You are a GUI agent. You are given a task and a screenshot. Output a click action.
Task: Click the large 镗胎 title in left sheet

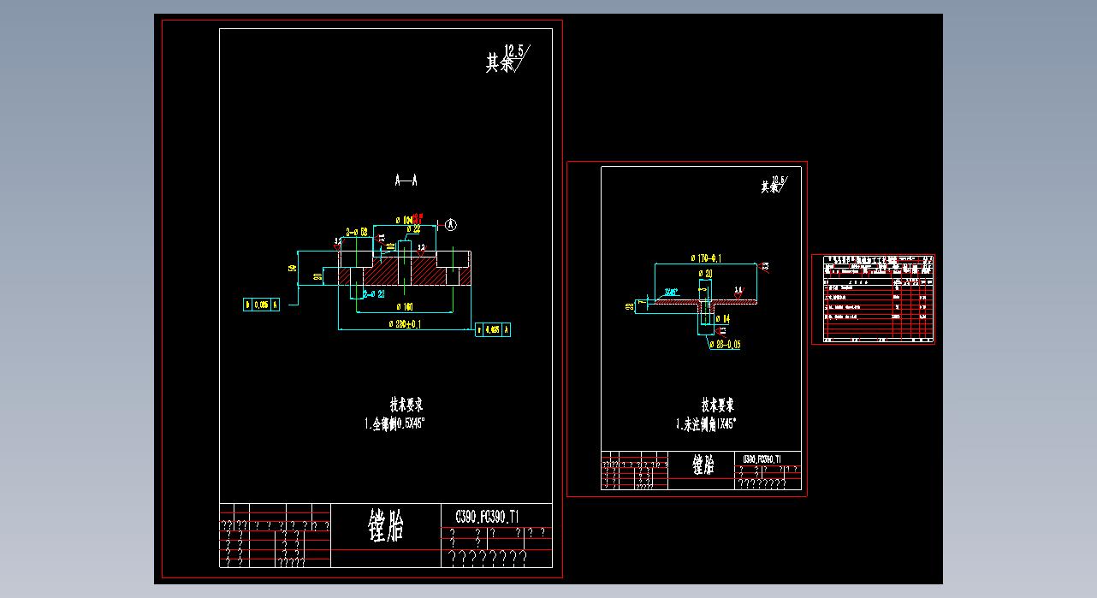pyautogui.click(x=386, y=525)
